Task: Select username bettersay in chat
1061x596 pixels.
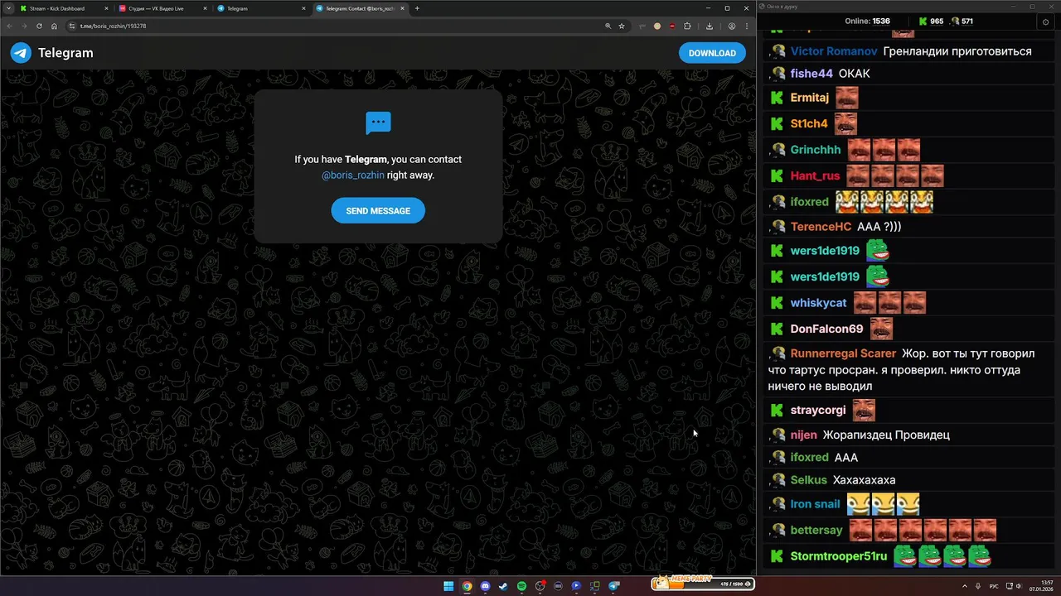Action: point(816,530)
